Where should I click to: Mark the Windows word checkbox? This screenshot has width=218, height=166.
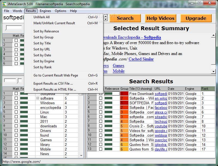[x=16, y=103]
